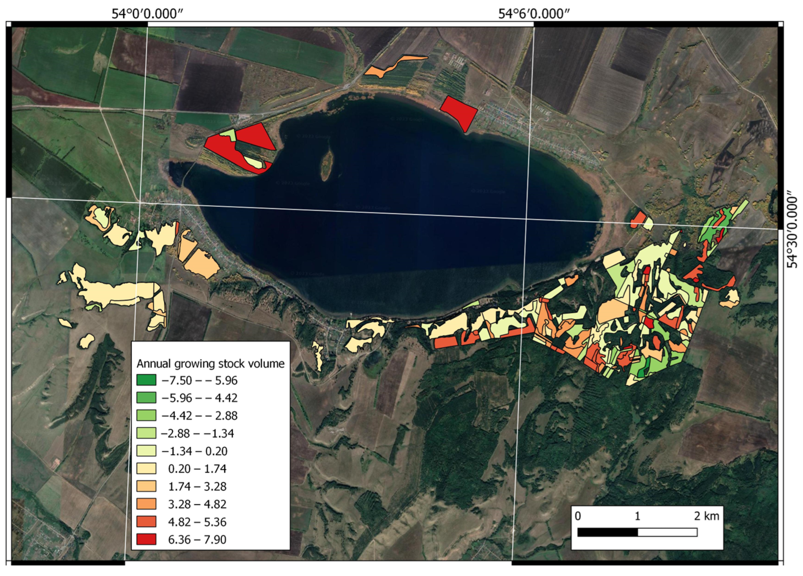Screen dimensions: 803x576
Task: Click the −2.88 to −1.34 legend swatch
Action: tap(146, 433)
